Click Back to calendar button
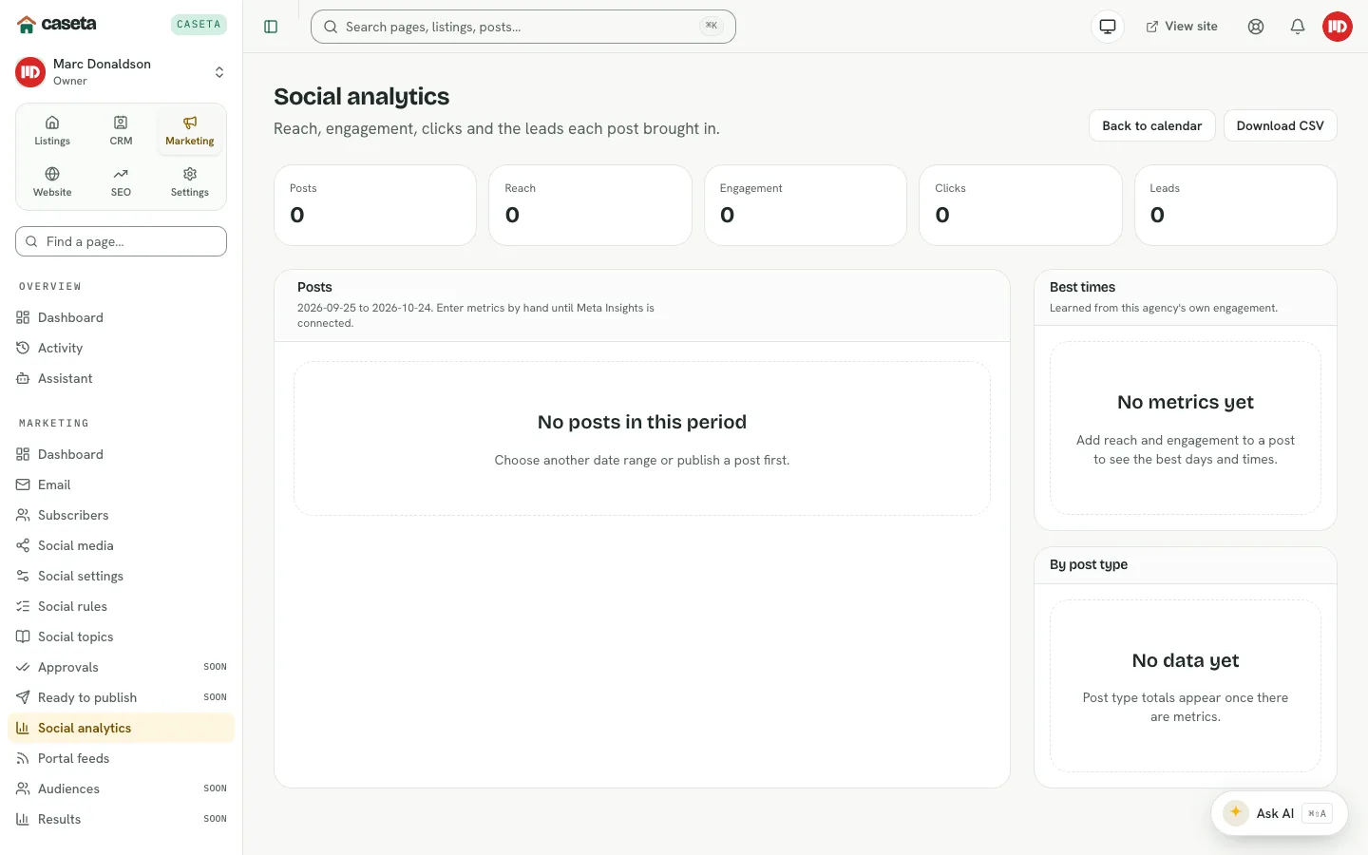 [x=1151, y=125]
